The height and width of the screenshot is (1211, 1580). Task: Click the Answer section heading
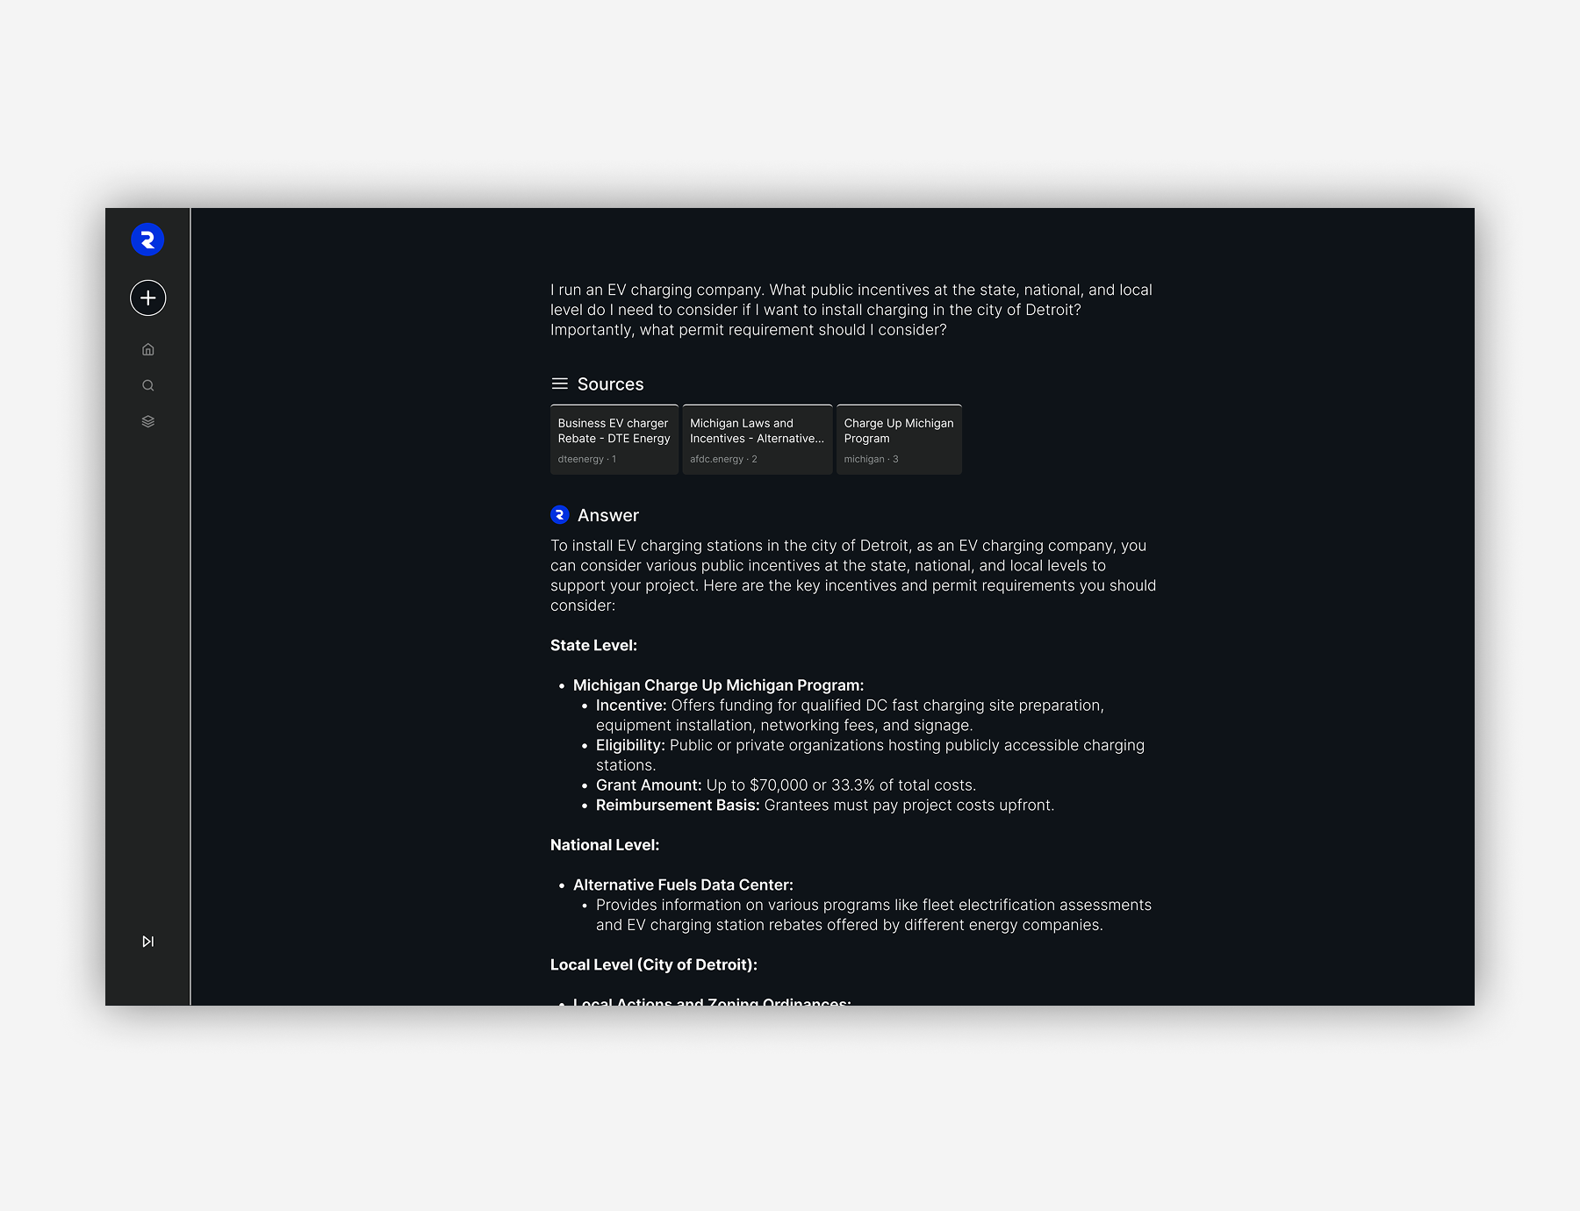(607, 515)
